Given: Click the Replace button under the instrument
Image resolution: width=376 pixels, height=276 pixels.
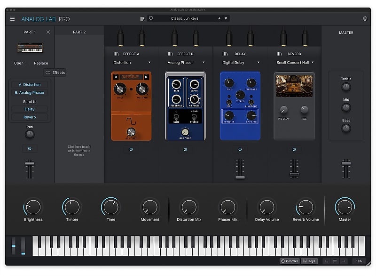Looking at the screenshot, I should 40,63.
